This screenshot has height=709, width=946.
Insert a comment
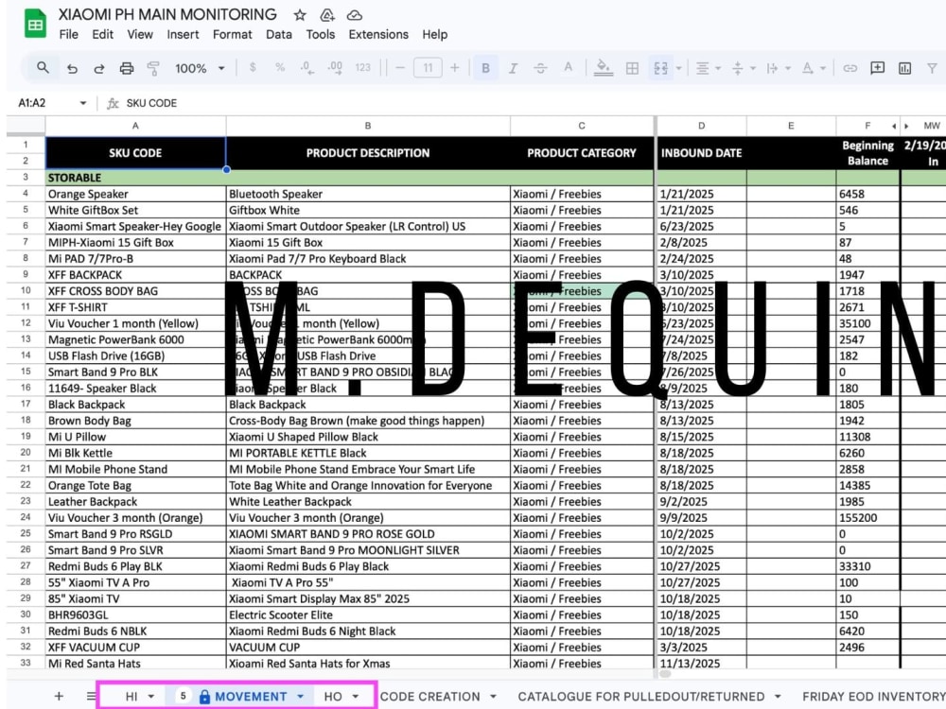pos(877,67)
